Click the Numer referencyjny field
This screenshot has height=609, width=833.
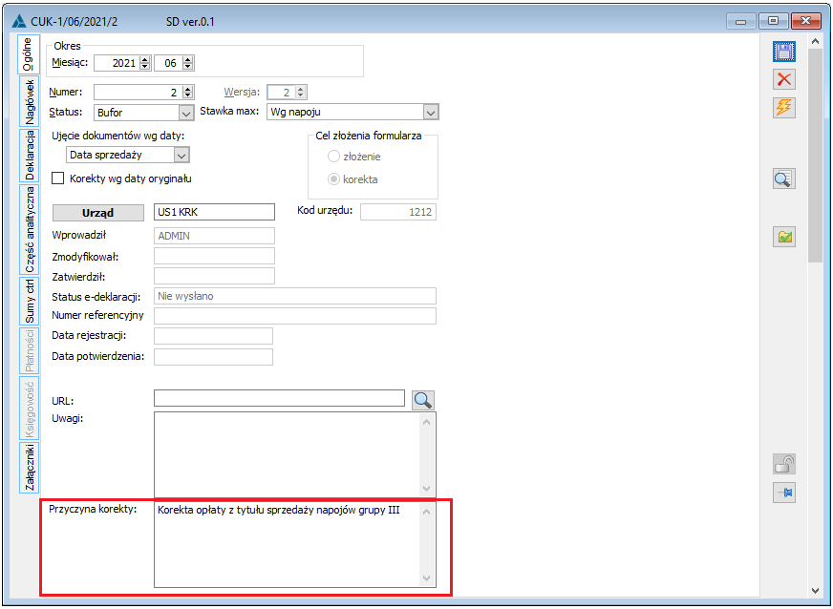[x=295, y=316]
